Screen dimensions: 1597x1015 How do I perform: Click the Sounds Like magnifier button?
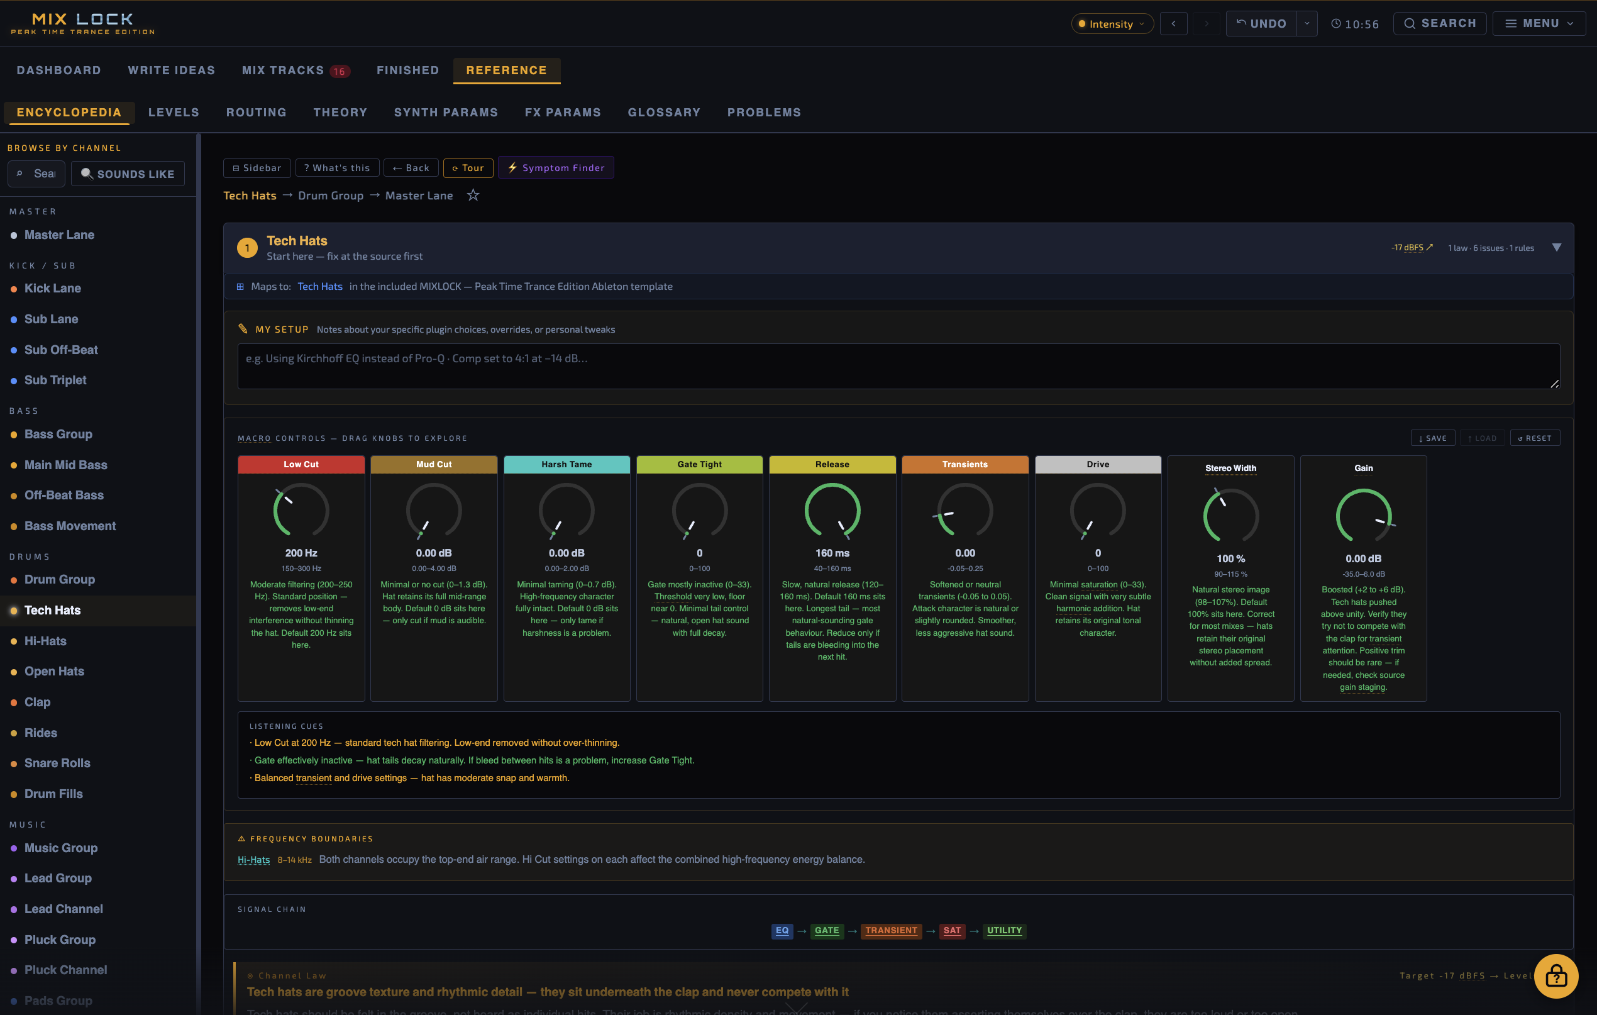click(x=128, y=174)
